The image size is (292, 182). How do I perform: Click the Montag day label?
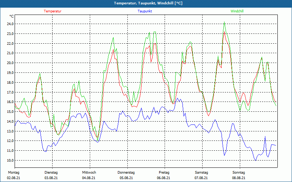(x=14, y=173)
